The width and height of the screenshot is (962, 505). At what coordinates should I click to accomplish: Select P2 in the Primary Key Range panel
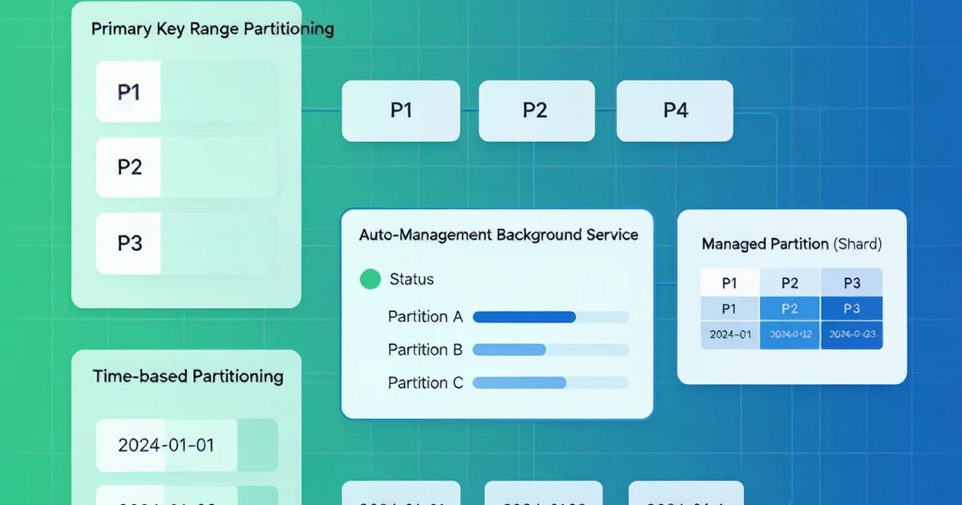(x=187, y=168)
